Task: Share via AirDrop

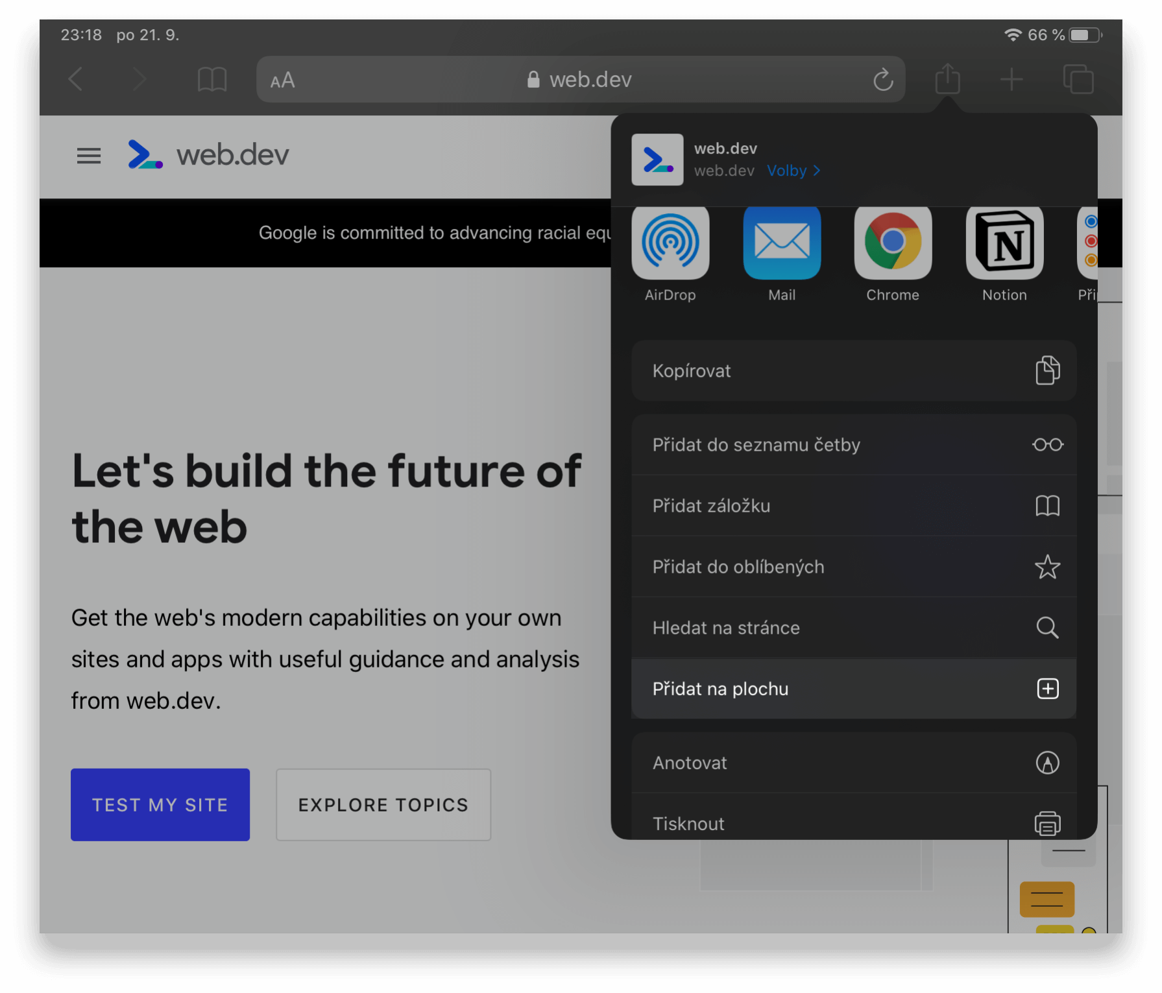Action: [x=670, y=254]
